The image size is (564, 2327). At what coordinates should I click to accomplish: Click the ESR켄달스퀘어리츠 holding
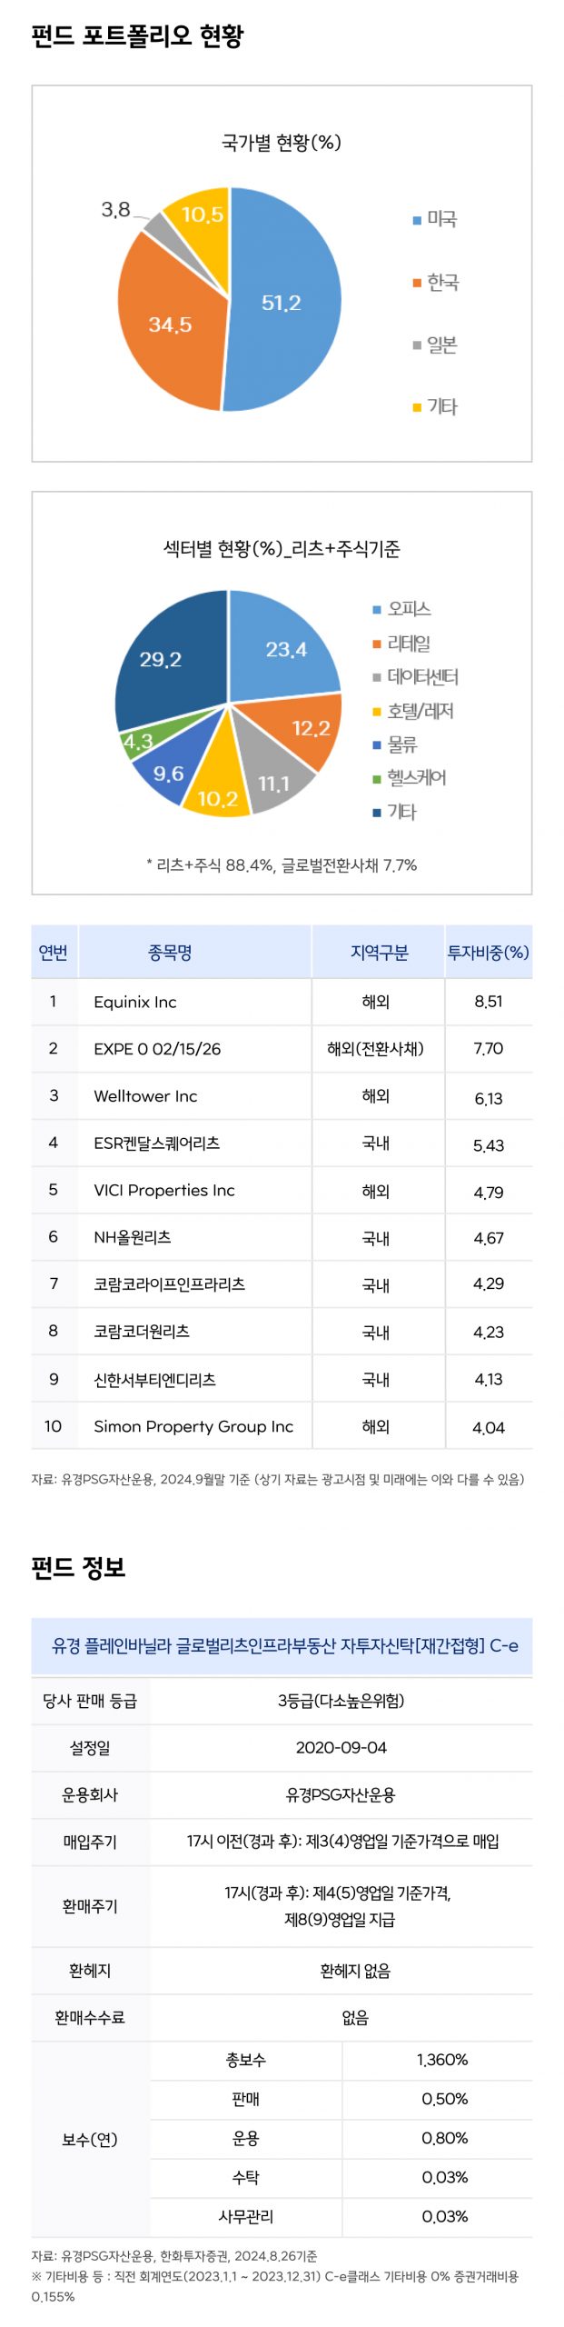coord(156,1144)
